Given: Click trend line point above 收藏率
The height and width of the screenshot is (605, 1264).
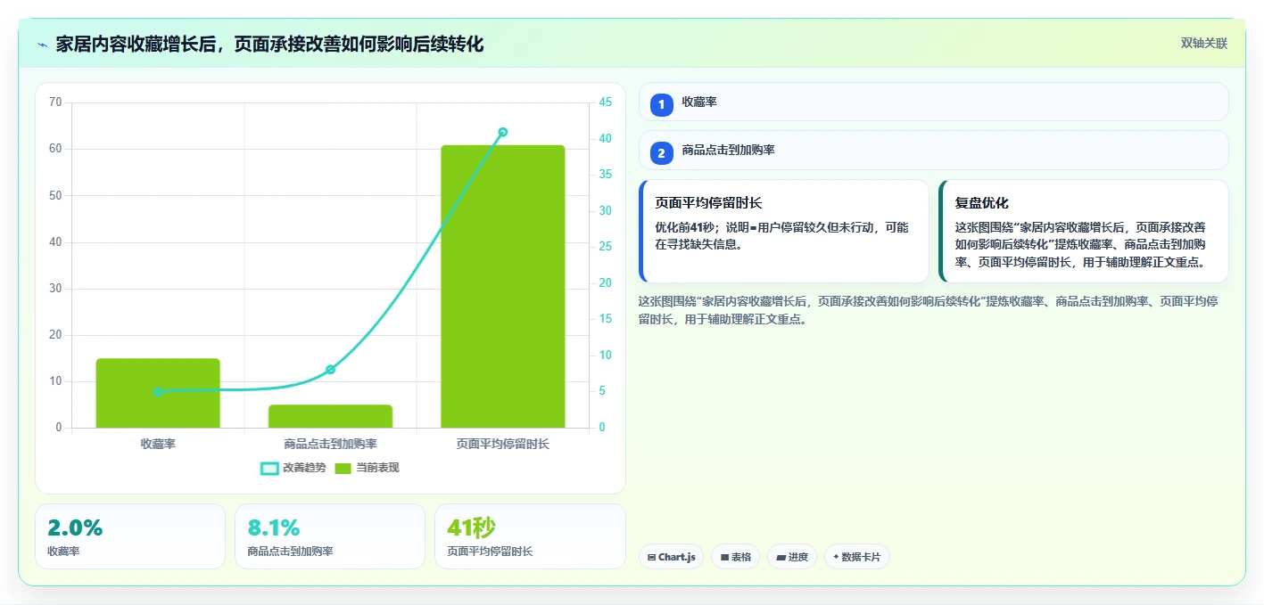Looking at the screenshot, I should pos(158,392).
